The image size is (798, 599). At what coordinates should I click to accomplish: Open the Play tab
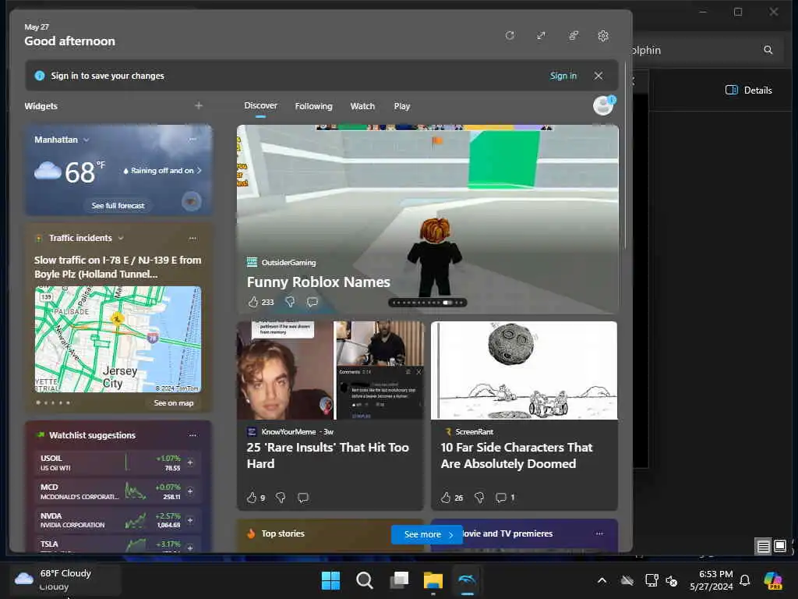401,106
